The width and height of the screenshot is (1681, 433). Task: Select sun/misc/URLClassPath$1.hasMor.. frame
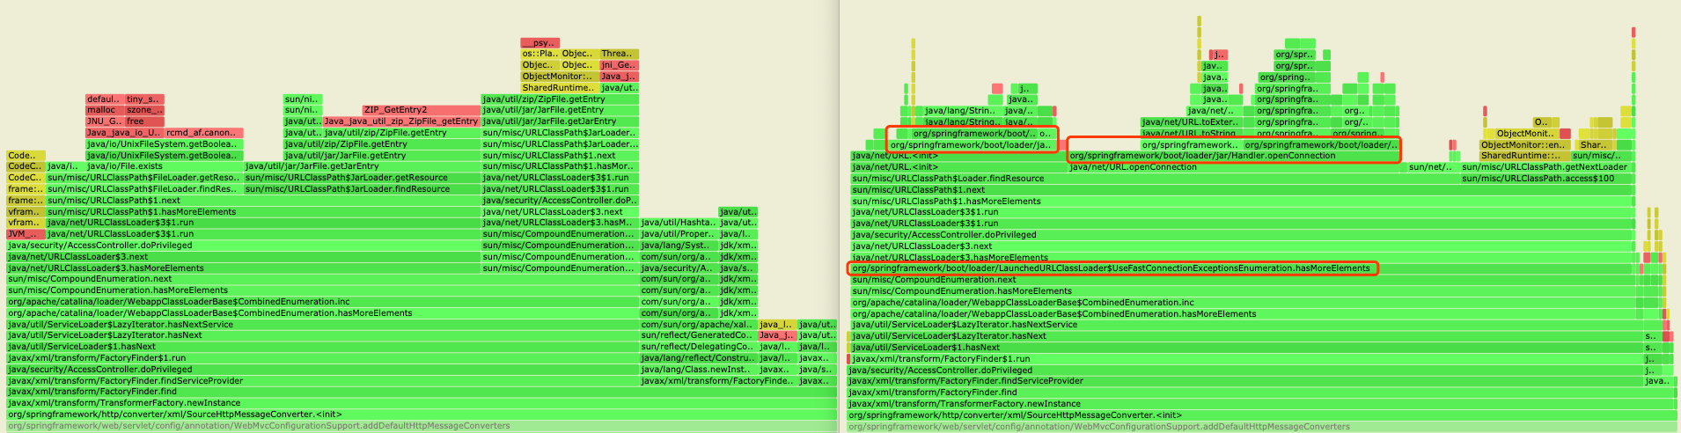[x=560, y=166]
